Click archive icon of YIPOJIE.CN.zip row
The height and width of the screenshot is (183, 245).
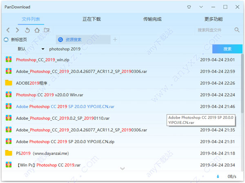point(9,141)
